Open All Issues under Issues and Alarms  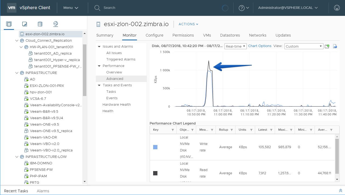click(x=114, y=53)
